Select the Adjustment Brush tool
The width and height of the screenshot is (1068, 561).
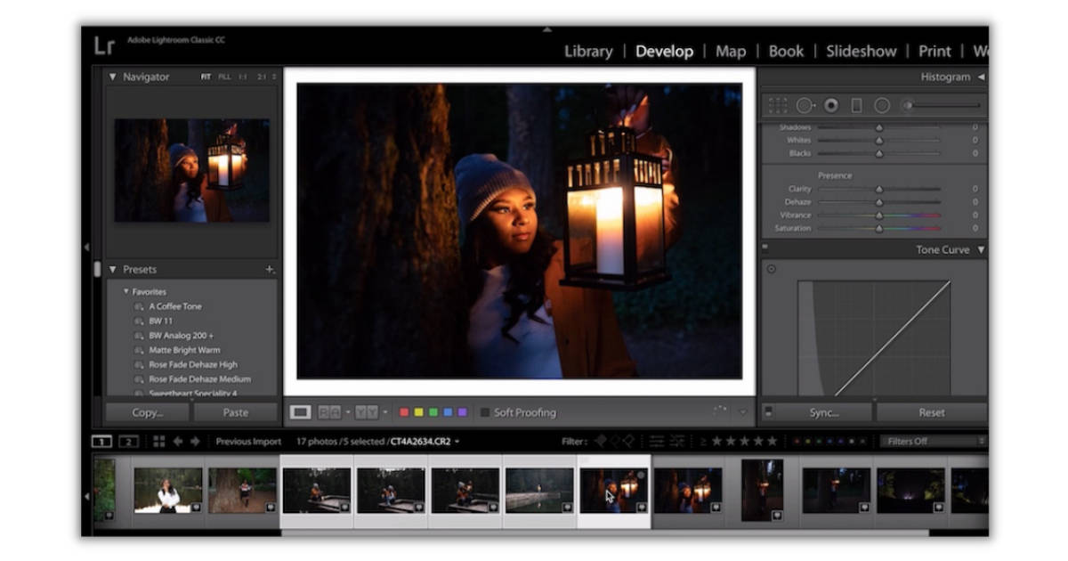click(x=908, y=106)
